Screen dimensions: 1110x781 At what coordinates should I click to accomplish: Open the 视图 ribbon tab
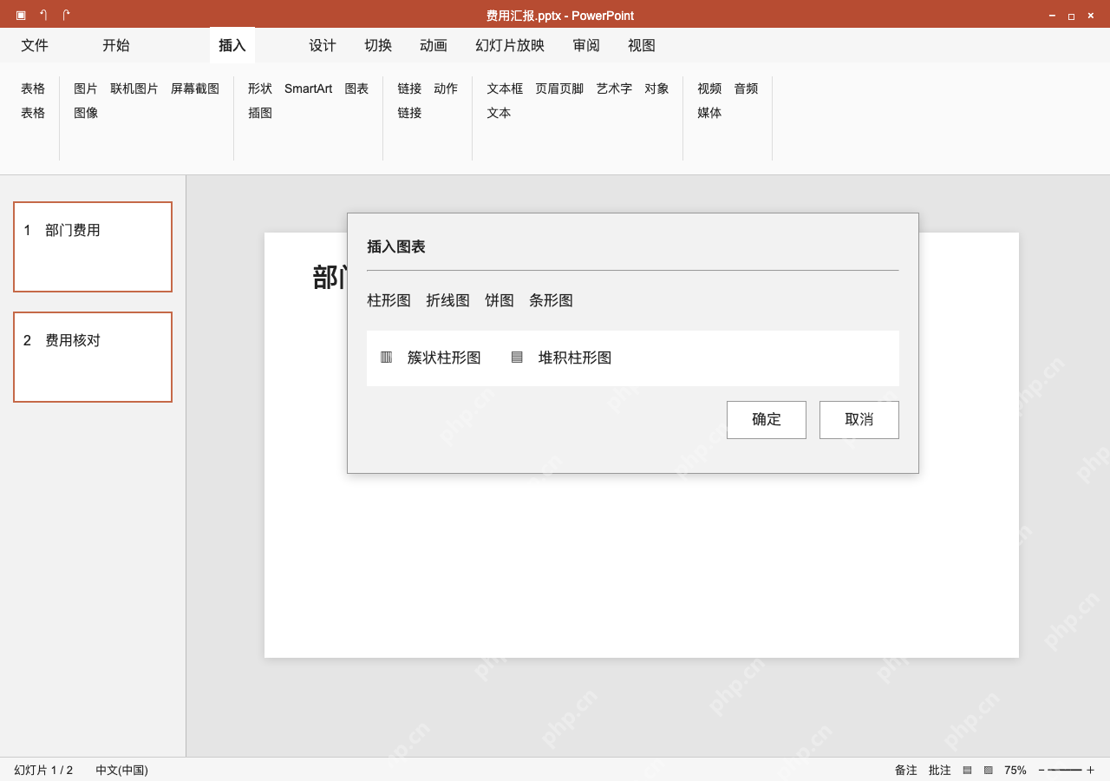[x=642, y=45]
